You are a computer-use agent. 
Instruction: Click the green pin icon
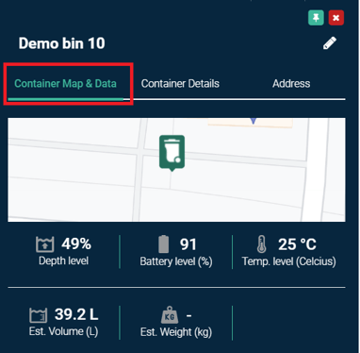click(x=316, y=18)
